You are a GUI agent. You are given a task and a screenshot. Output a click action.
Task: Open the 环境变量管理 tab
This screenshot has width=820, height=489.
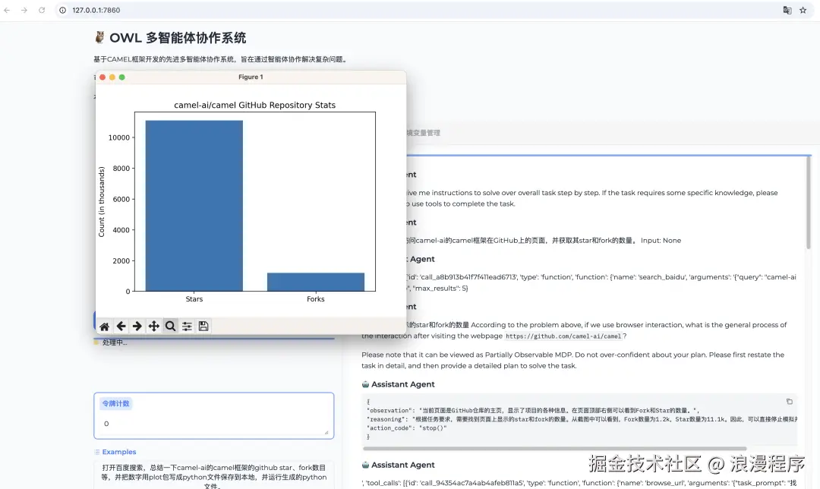tap(423, 133)
